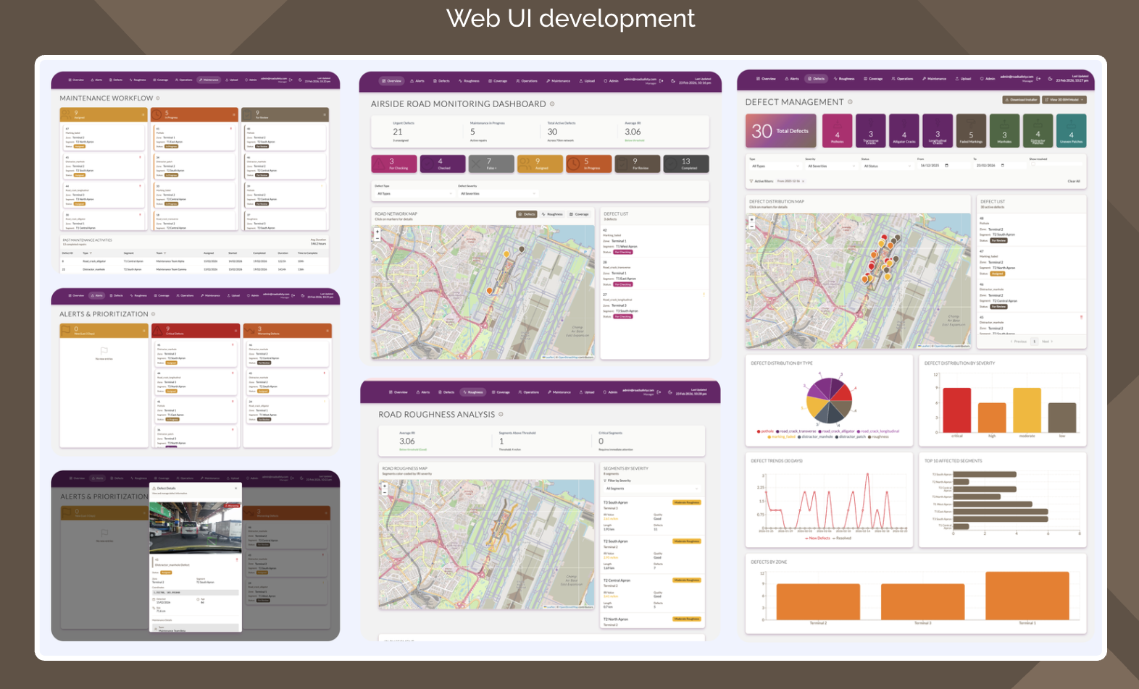Click the Download Installer button
Image resolution: width=1139 pixels, height=689 pixels.
point(1021,100)
